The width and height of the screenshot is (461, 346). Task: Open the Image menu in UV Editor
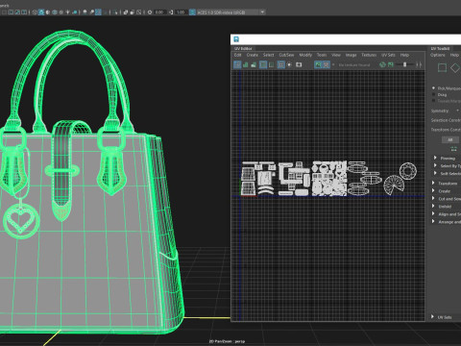point(351,55)
